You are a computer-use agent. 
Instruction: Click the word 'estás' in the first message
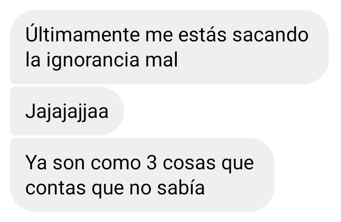[x=202, y=34]
